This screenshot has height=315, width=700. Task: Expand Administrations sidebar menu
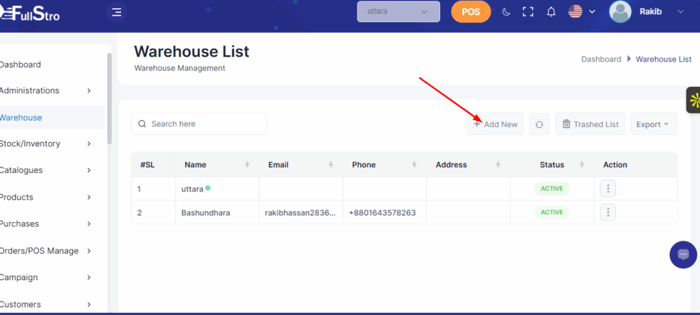(x=48, y=91)
